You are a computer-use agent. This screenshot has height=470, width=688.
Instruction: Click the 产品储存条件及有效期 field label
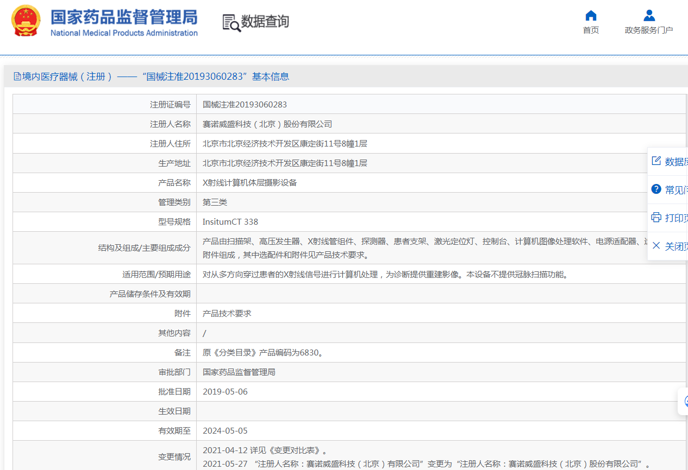[150, 294]
